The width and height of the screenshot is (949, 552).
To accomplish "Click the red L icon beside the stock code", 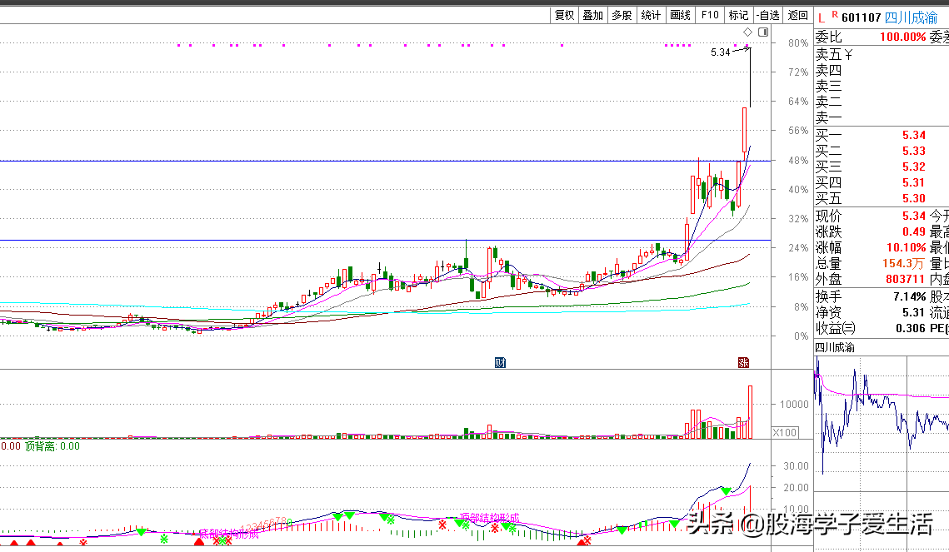I will pos(821,17).
